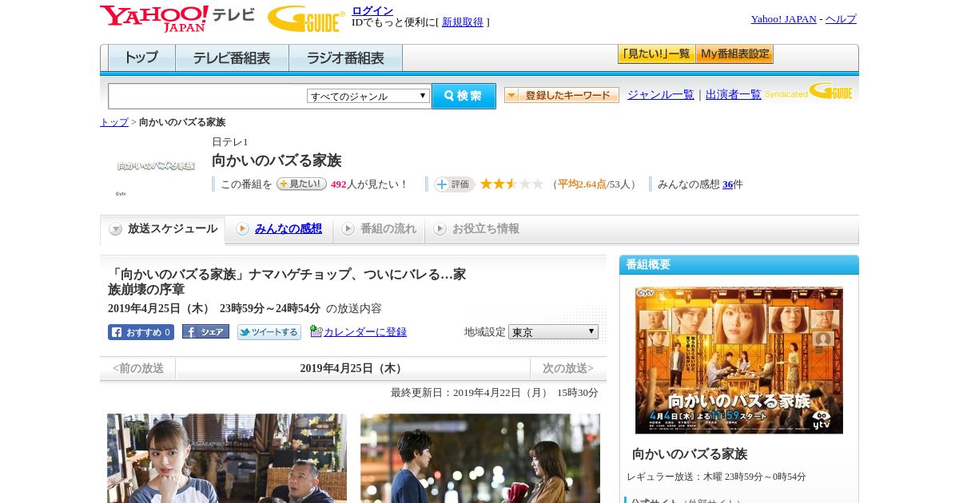Click the episode photo of couple at night
959x503 pixels.
[480, 458]
